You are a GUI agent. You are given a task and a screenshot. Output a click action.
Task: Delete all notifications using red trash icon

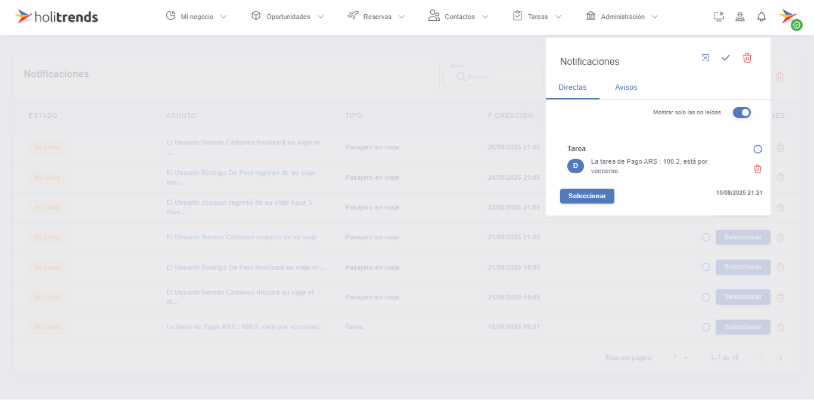(746, 58)
